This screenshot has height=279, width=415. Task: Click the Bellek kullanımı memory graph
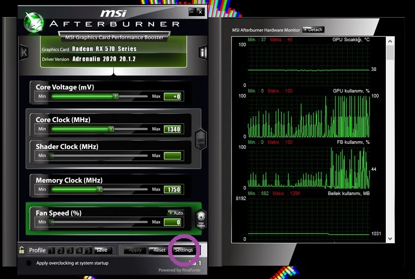click(308, 219)
